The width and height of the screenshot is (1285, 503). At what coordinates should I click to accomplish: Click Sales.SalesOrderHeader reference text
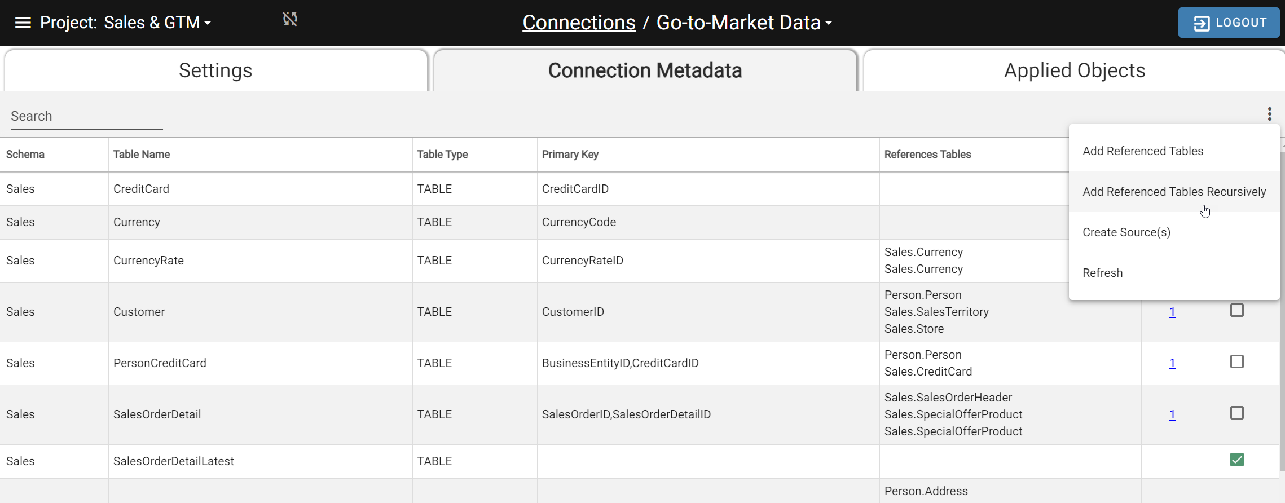point(948,398)
